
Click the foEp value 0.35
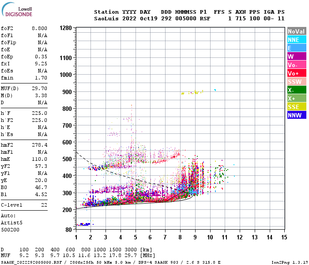(41, 57)
